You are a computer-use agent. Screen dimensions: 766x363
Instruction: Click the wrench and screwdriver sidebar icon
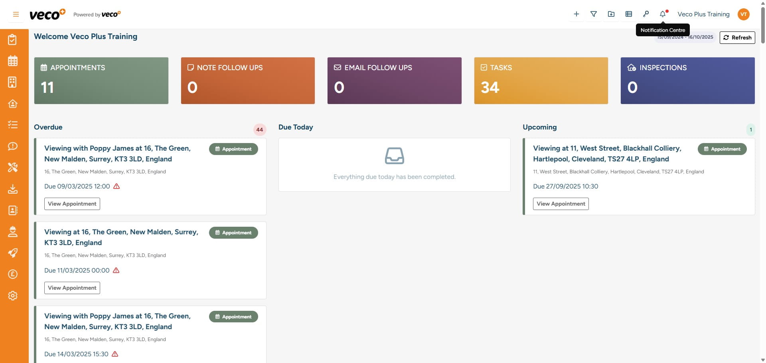click(13, 167)
